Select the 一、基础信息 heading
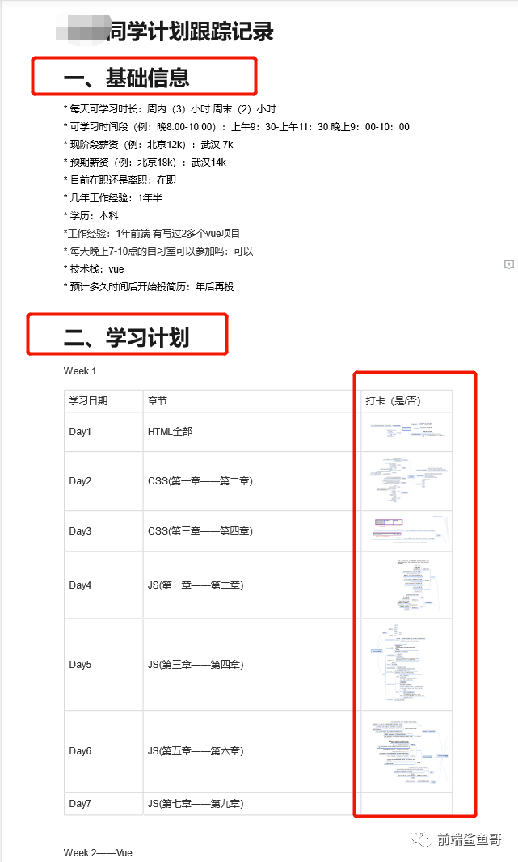This screenshot has height=862, width=518. click(126, 78)
